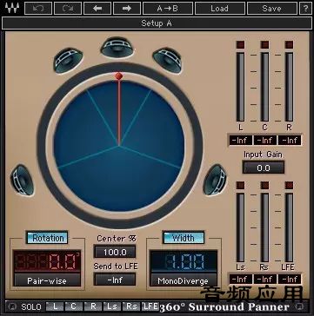The height and width of the screenshot is (316, 314).
Task: Solo the L channel
Action: tap(55, 306)
